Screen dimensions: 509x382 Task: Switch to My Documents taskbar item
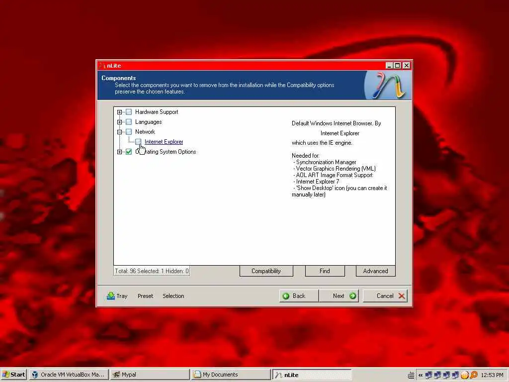click(x=231, y=375)
